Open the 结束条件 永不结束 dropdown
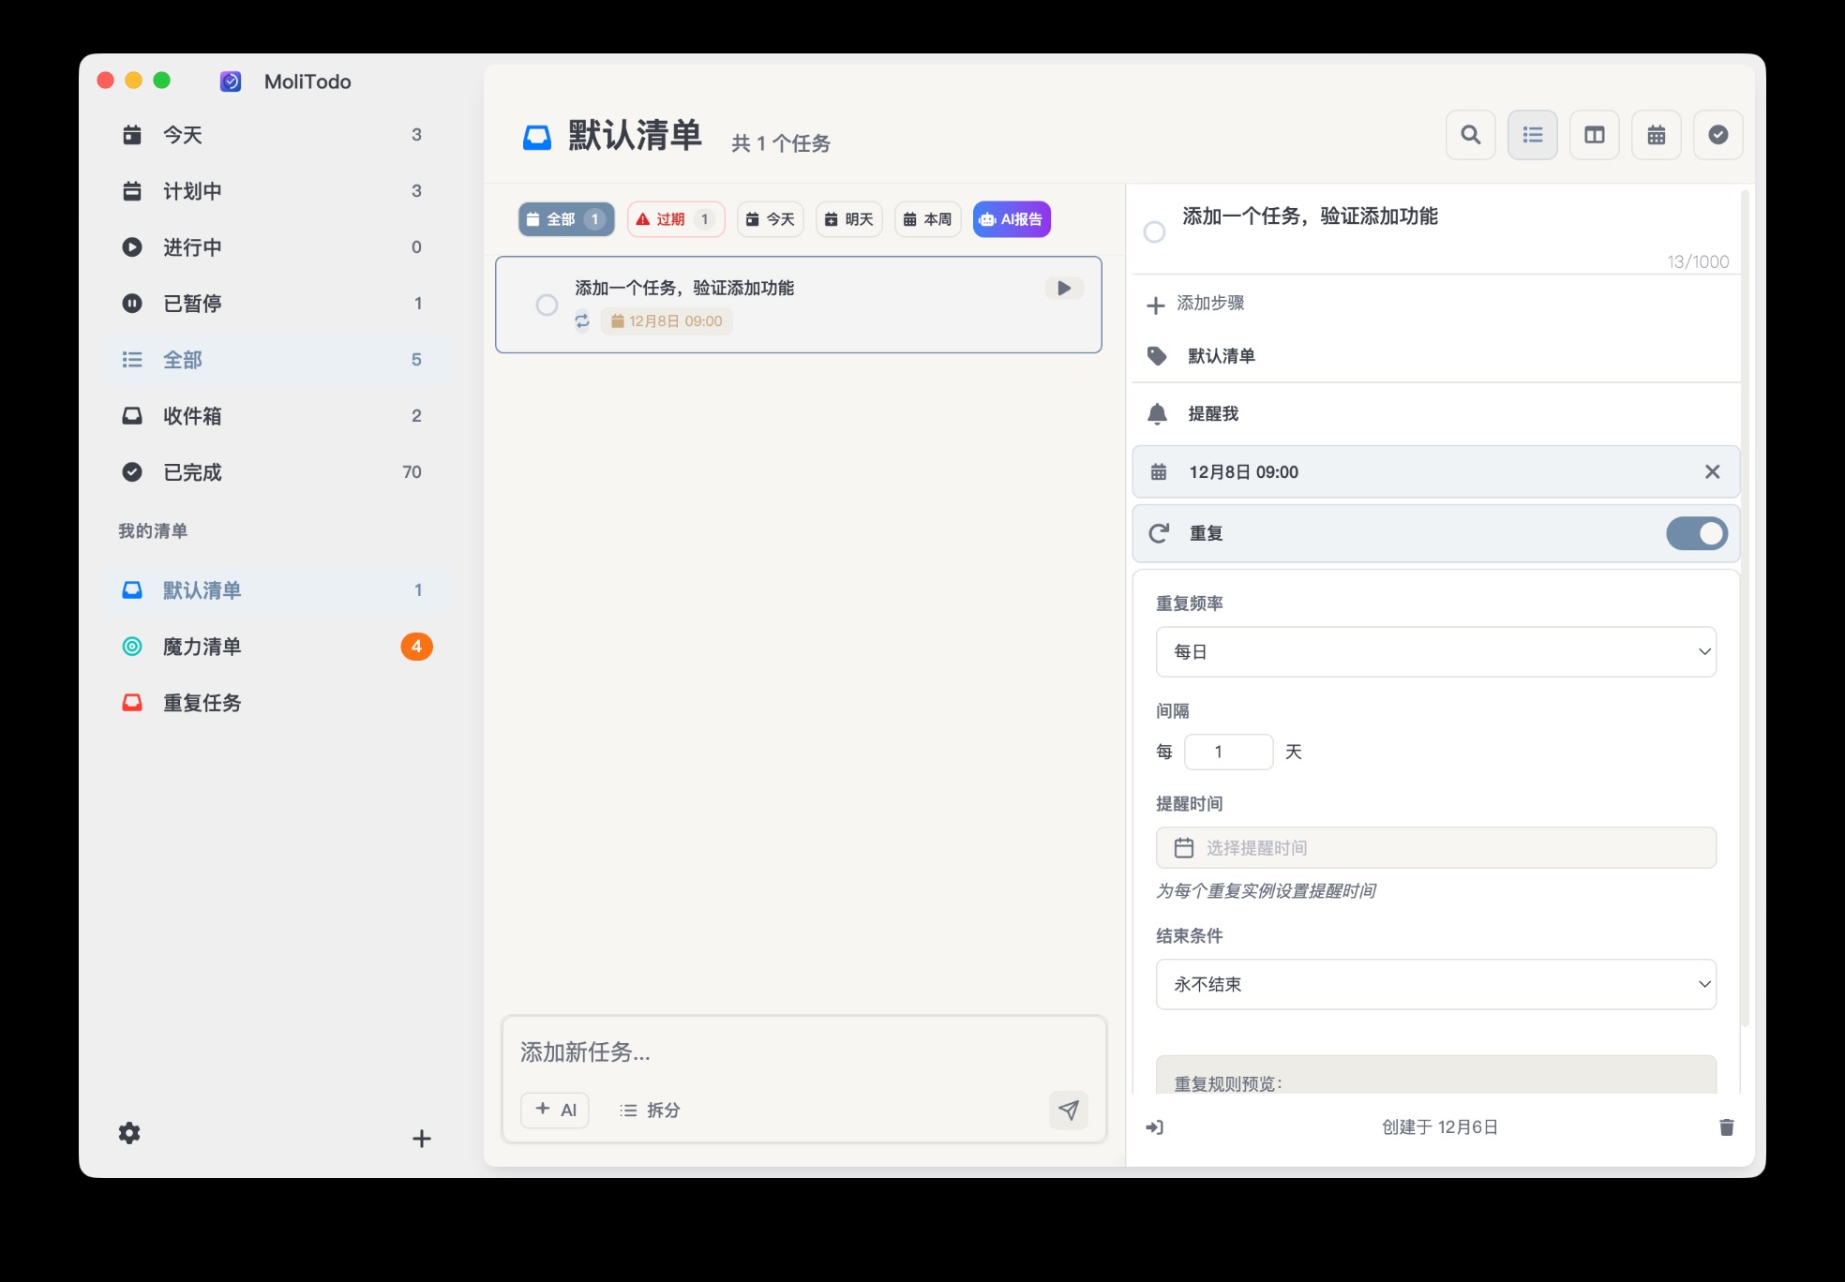 [1435, 984]
